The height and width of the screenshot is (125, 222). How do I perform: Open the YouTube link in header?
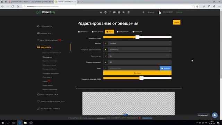pos(114,12)
